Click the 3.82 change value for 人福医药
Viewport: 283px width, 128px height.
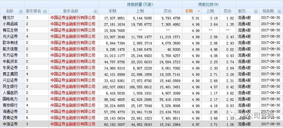230,93
